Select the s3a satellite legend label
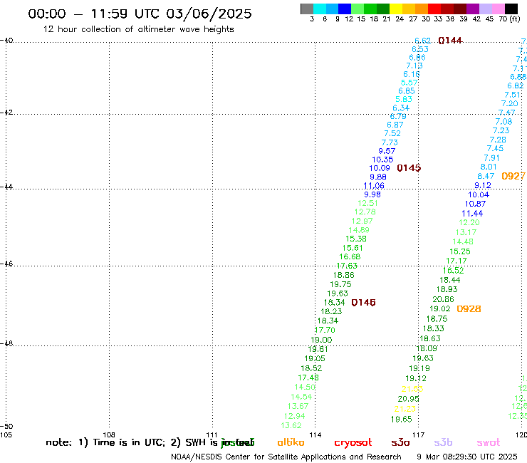 [x=400, y=442]
